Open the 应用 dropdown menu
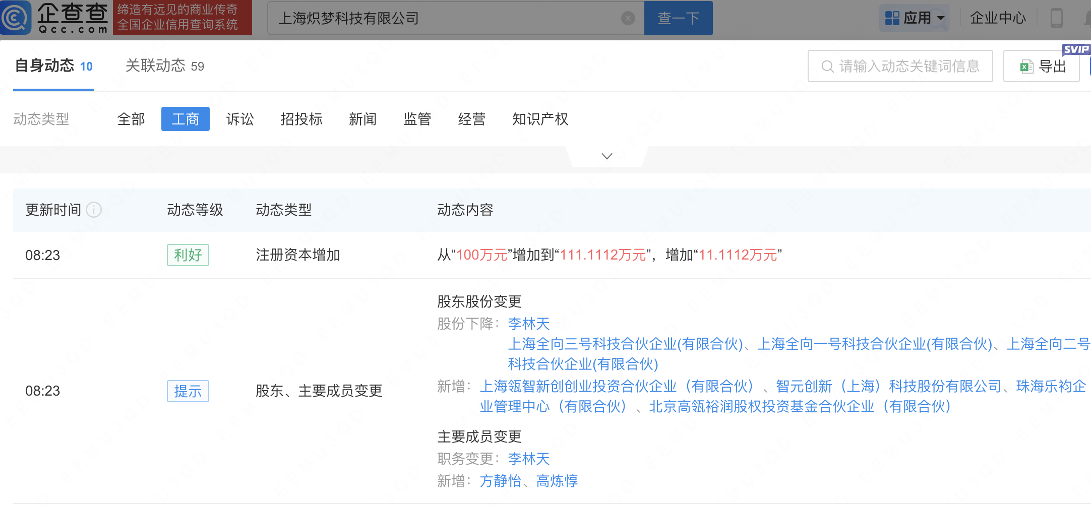 [940, 19]
